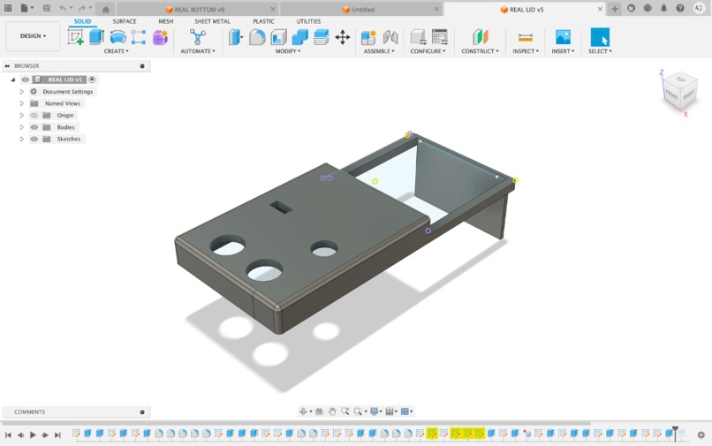712x446 pixels.
Task: Click the timeline play button
Action: 33,435
